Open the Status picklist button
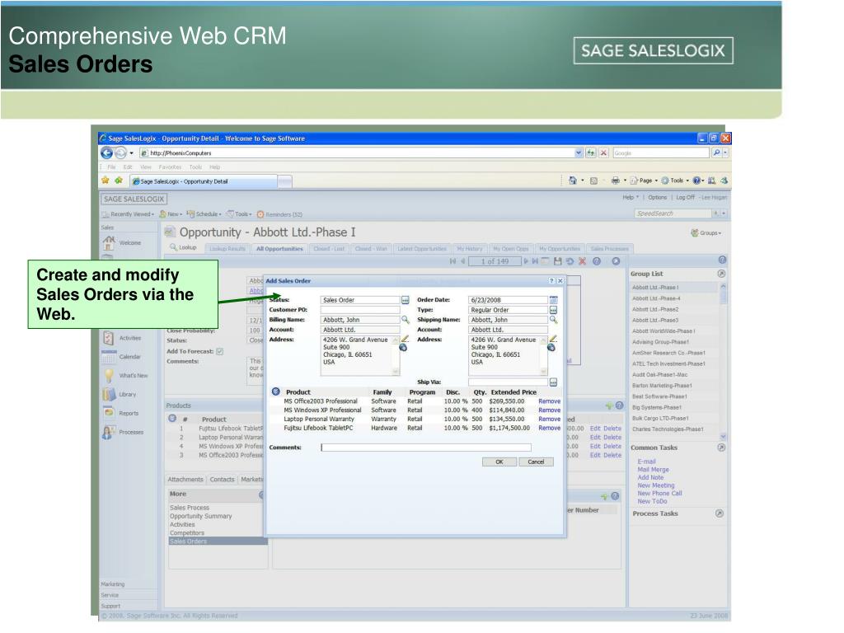 tap(406, 300)
